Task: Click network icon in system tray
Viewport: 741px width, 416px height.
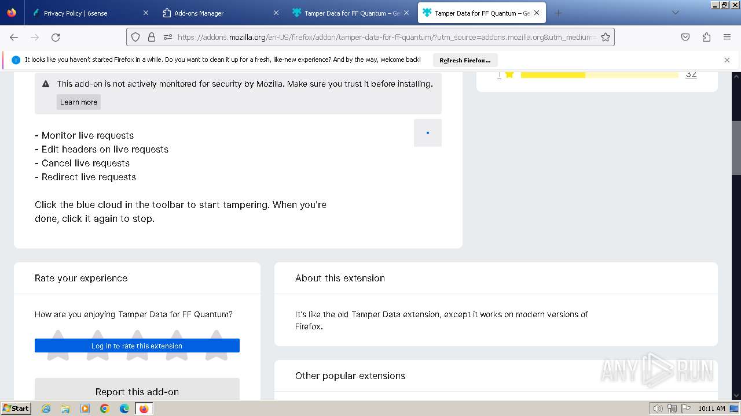Action: [672, 408]
